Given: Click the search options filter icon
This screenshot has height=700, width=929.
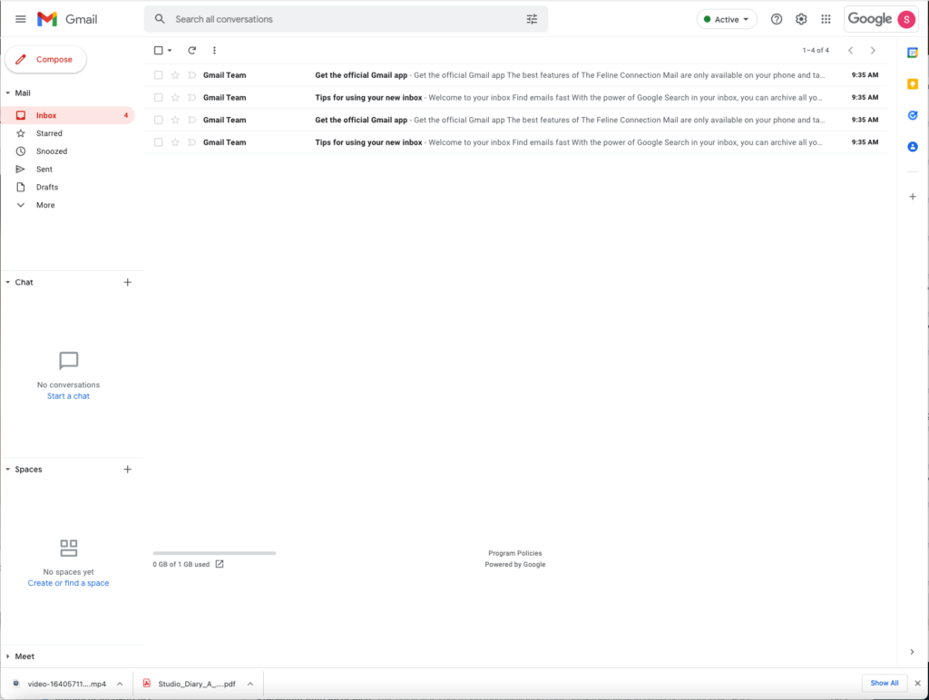Looking at the screenshot, I should 532,19.
